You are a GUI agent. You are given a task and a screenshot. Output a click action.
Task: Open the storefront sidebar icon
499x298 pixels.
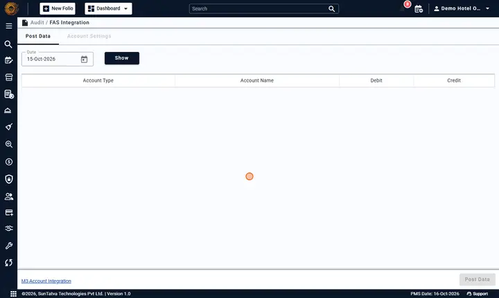coord(9,77)
